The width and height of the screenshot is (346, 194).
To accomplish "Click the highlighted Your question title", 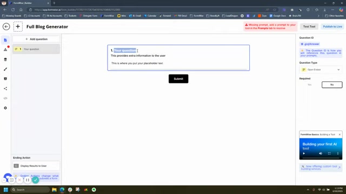I will [125, 50].
